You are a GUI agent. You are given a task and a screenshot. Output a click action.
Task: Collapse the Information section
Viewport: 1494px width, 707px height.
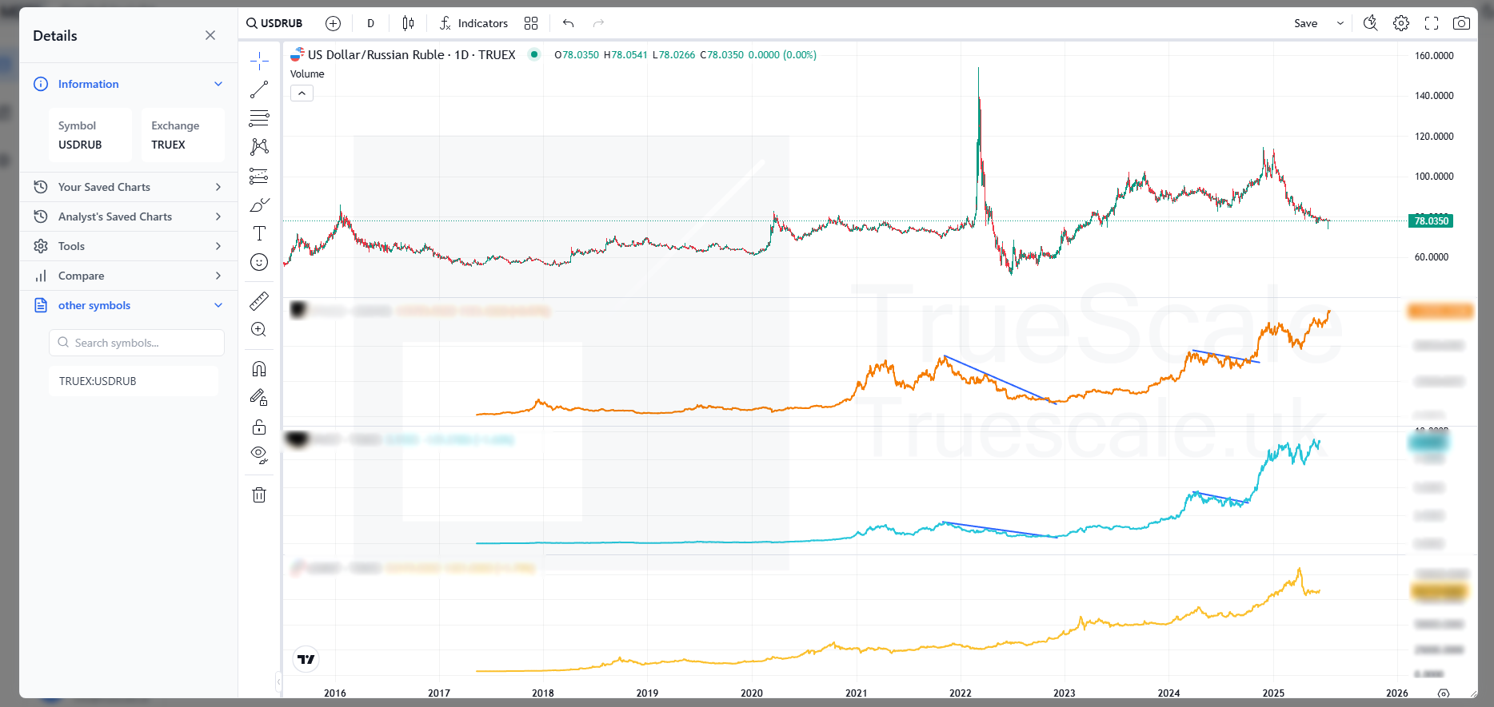coord(218,84)
